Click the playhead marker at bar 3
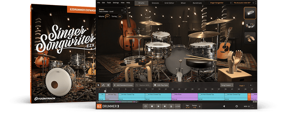This screenshot has width=288, height=117. (x=105, y=91)
